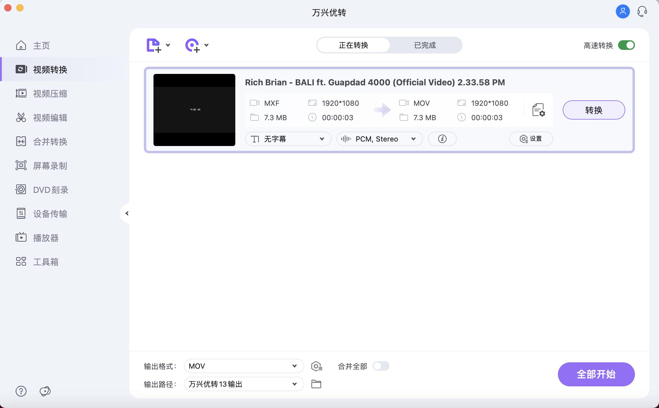
Task: Open the 输出格式 MOV dropdown
Action: point(243,366)
